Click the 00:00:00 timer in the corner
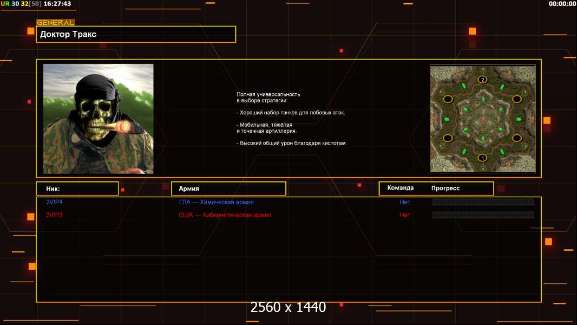577x325 pixels. tap(562, 4)
